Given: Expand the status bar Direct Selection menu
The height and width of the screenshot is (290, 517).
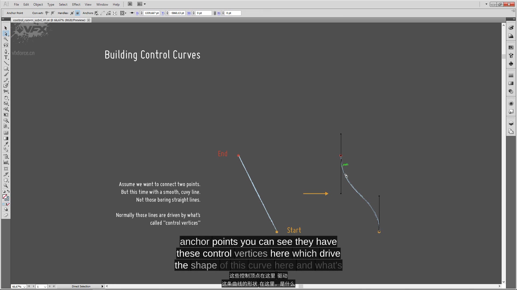Looking at the screenshot, I should point(102,287).
